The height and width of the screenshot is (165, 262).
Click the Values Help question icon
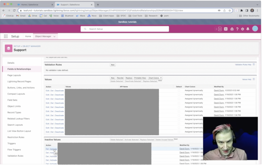[x=254, y=79]
